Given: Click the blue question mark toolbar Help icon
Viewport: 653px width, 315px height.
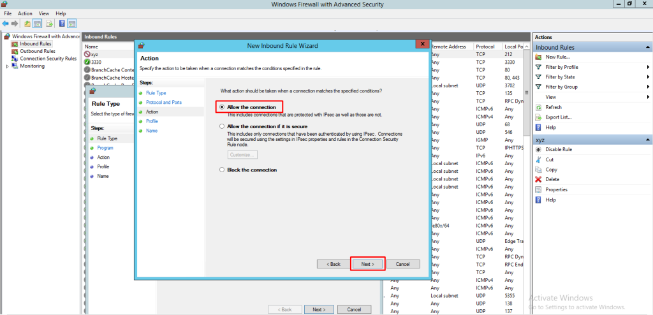Looking at the screenshot, I should click(x=62, y=24).
